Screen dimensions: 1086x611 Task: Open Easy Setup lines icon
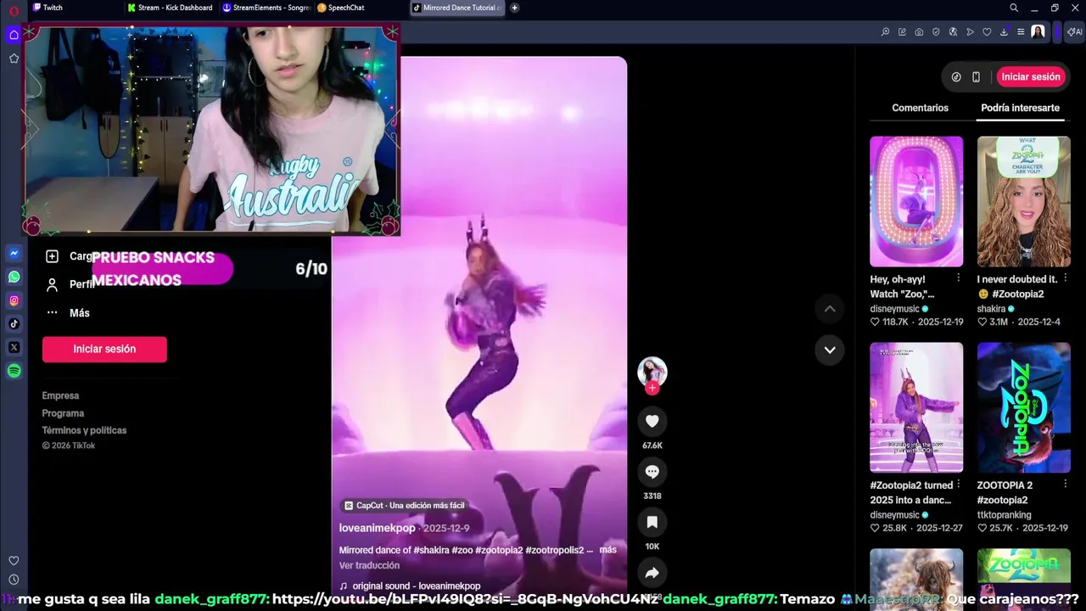click(x=1021, y=32)
